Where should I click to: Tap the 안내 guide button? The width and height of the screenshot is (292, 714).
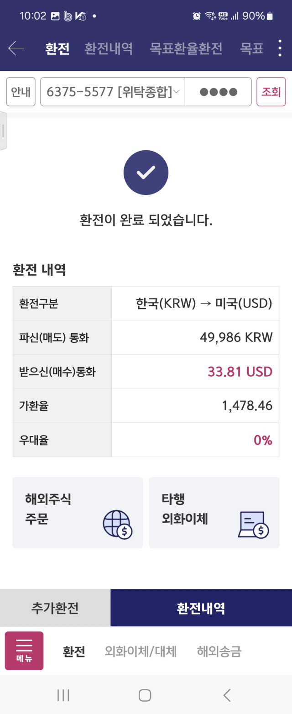(x=21, y=92)
